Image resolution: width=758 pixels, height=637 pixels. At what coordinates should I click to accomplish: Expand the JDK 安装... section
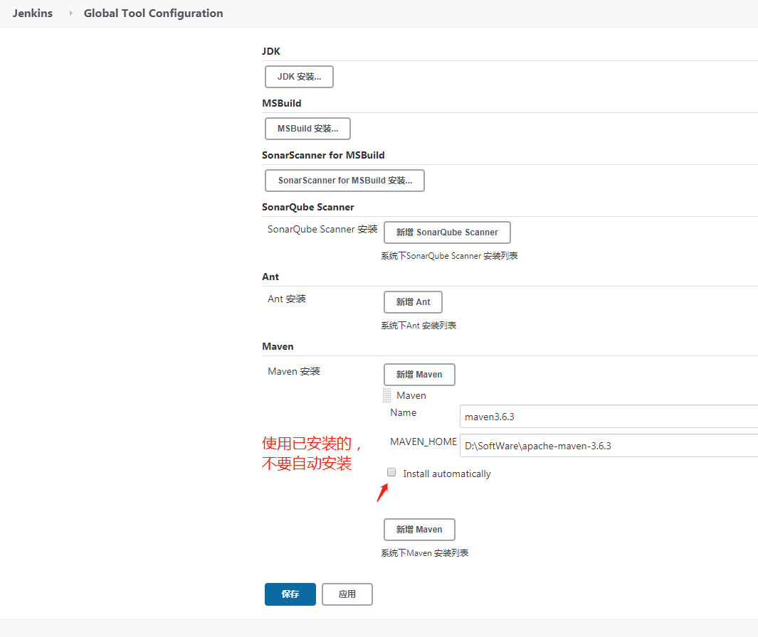click(x=299, y=77)
